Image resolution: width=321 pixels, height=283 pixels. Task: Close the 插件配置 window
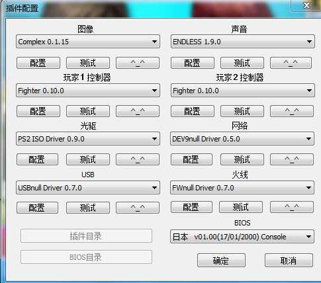306,5
